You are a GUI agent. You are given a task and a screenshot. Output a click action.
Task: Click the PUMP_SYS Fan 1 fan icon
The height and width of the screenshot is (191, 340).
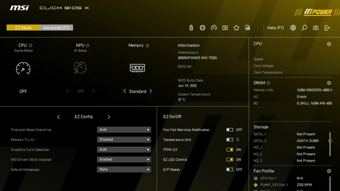point(256,185)
